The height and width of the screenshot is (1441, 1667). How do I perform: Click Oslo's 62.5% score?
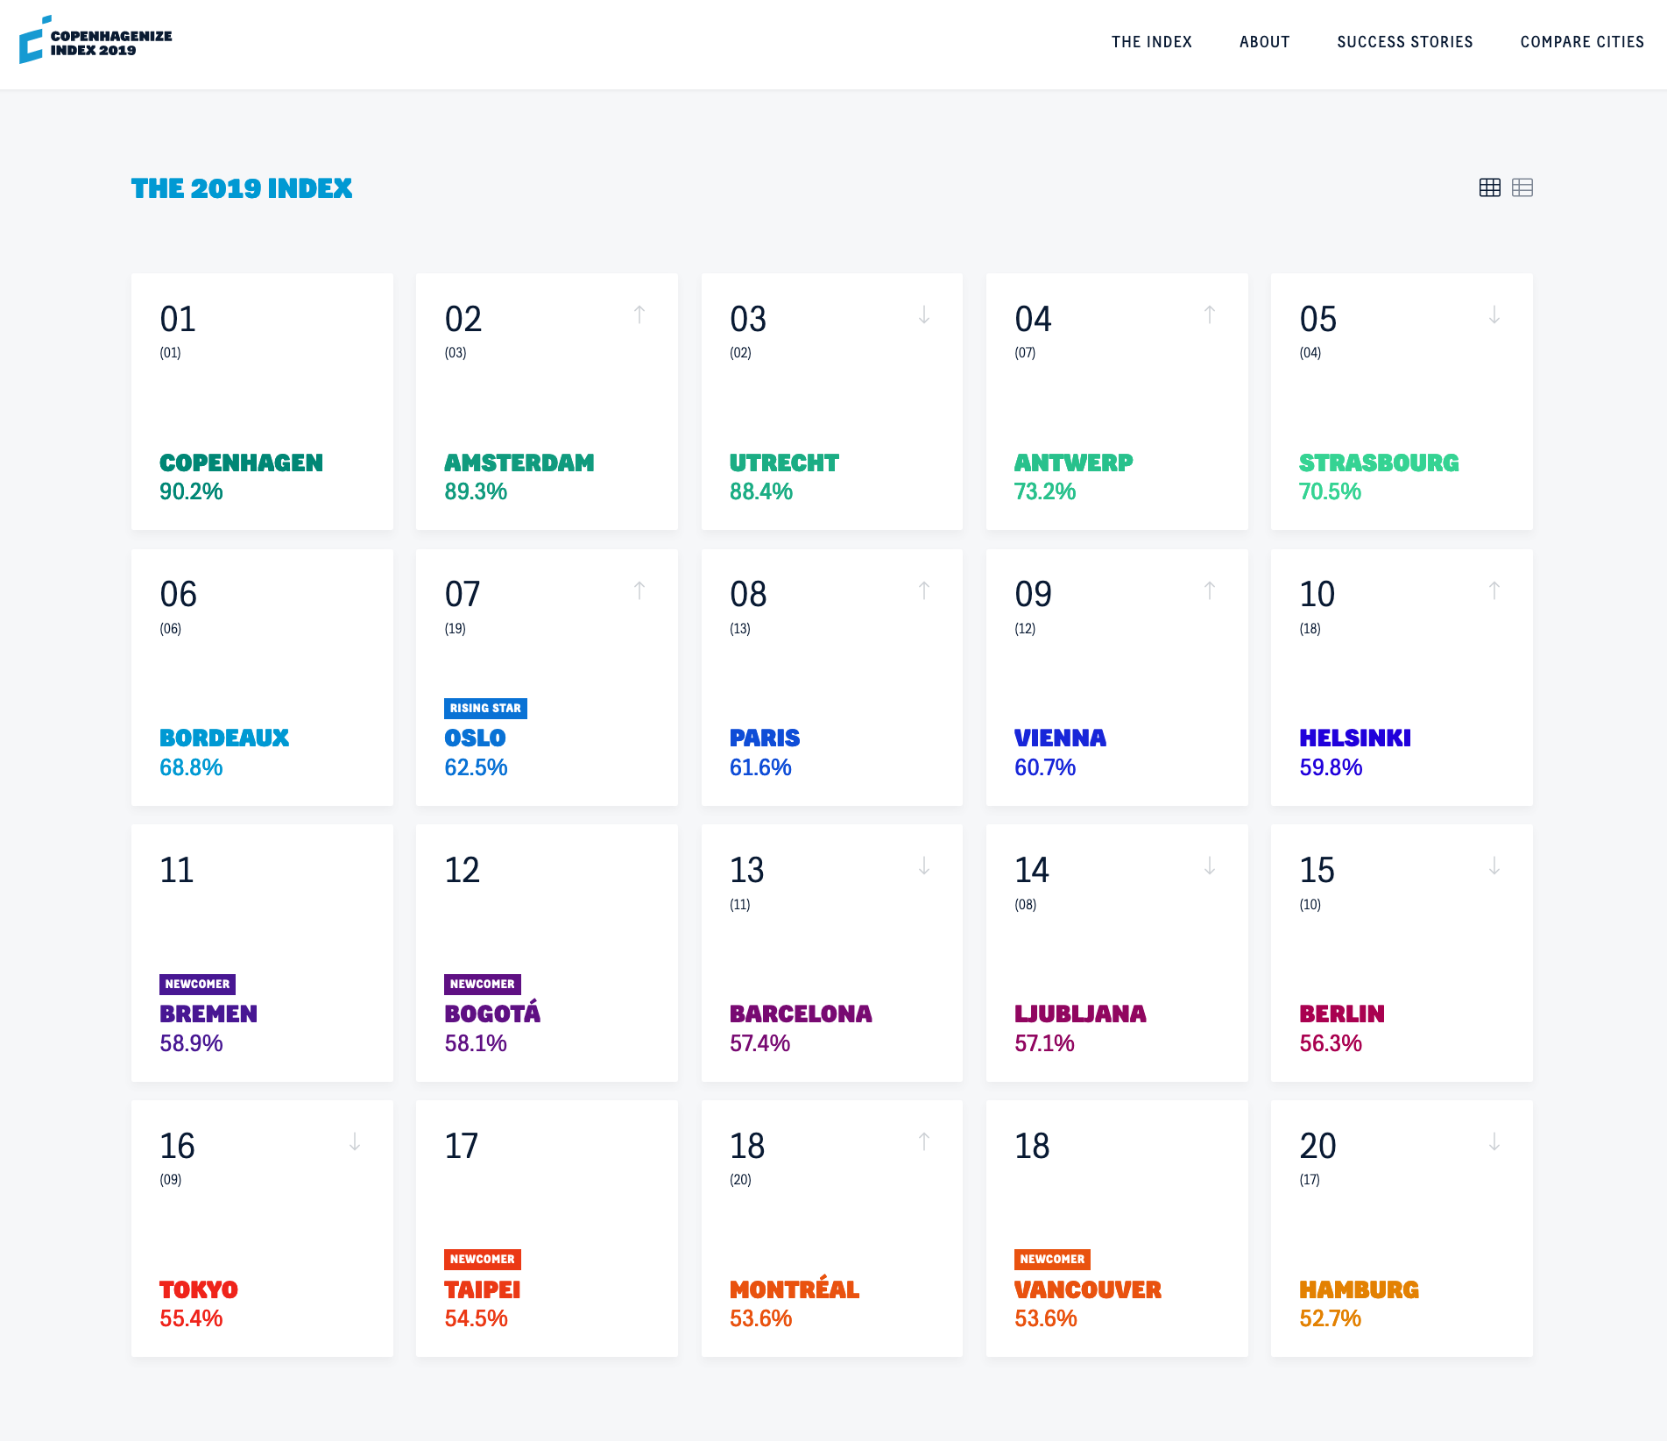pos(476,767)
